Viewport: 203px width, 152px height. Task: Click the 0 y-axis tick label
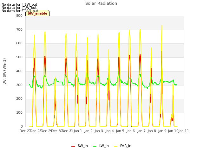click(x=22, y=126)
